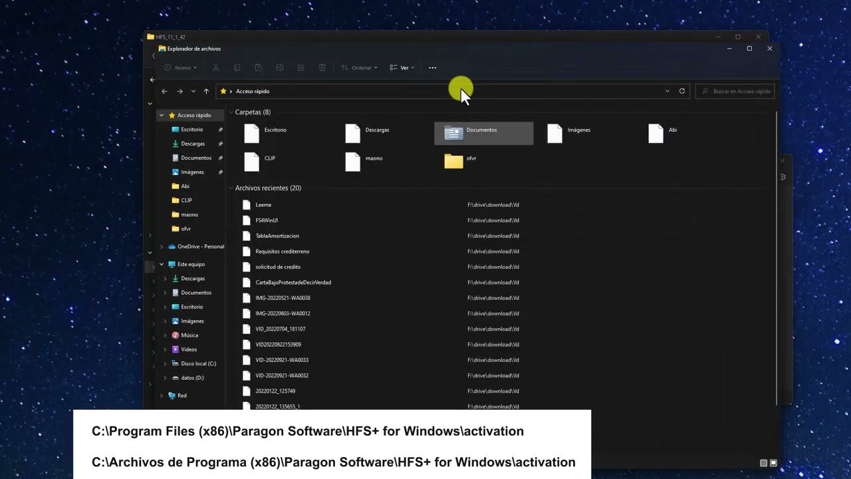
Task: Go back with the left arrow
Action: tap(164, 91)
